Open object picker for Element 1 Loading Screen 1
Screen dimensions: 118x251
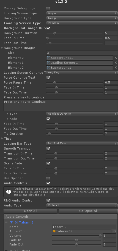click(116, 63)
